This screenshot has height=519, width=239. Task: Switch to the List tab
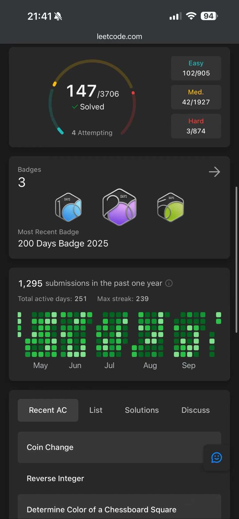tap(96, 410)
